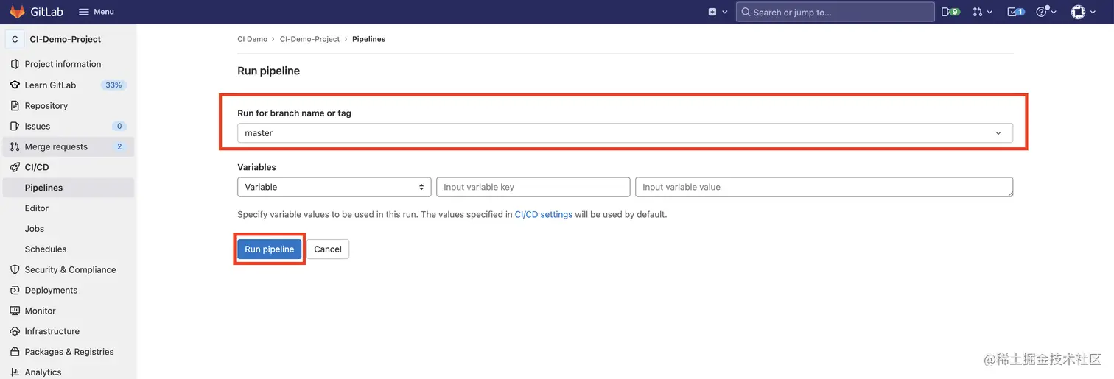Screen dimensions: 1114x379
Task: Open CI Demo breadcrumb link
Action: 252,39
